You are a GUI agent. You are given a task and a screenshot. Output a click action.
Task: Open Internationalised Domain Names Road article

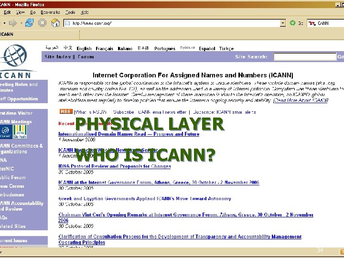click(129, 134)
